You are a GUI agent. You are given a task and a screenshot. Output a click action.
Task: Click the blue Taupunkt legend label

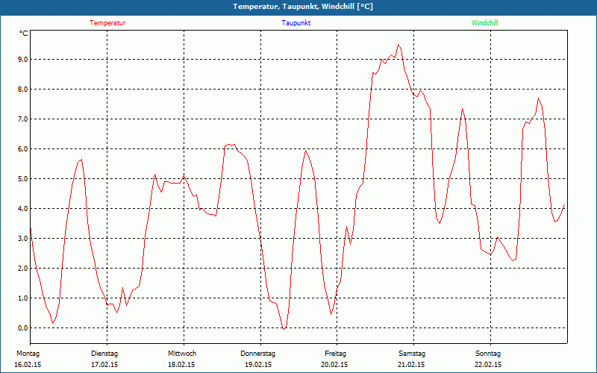pos(296,23)
